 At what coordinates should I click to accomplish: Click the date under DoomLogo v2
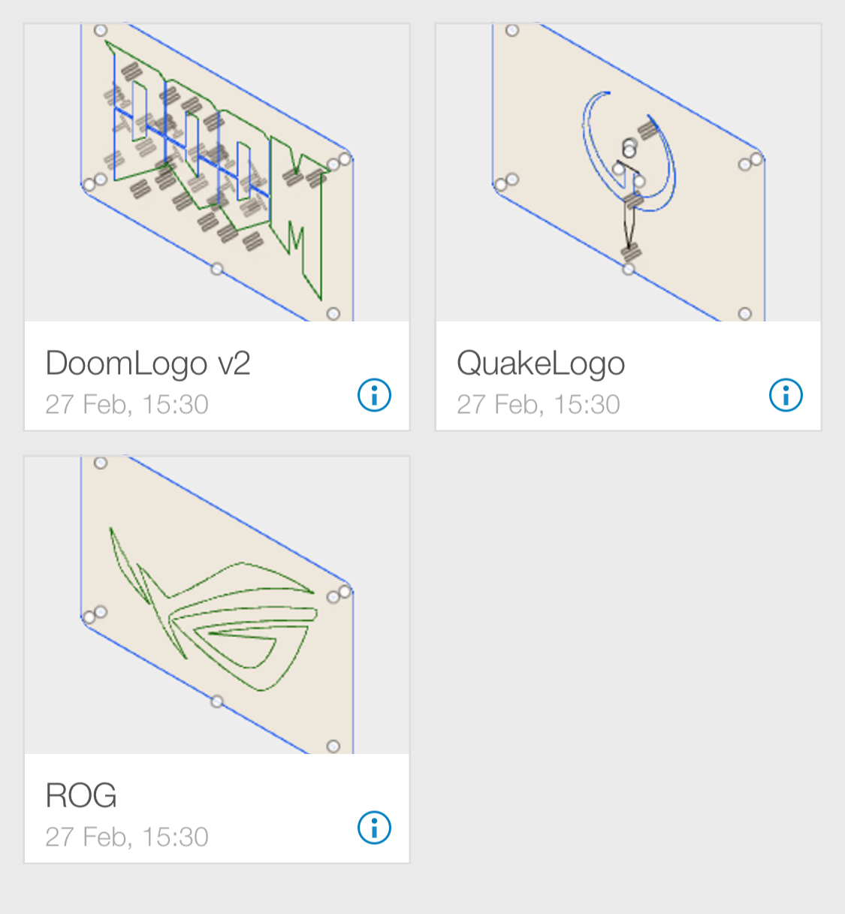point(127,405)
